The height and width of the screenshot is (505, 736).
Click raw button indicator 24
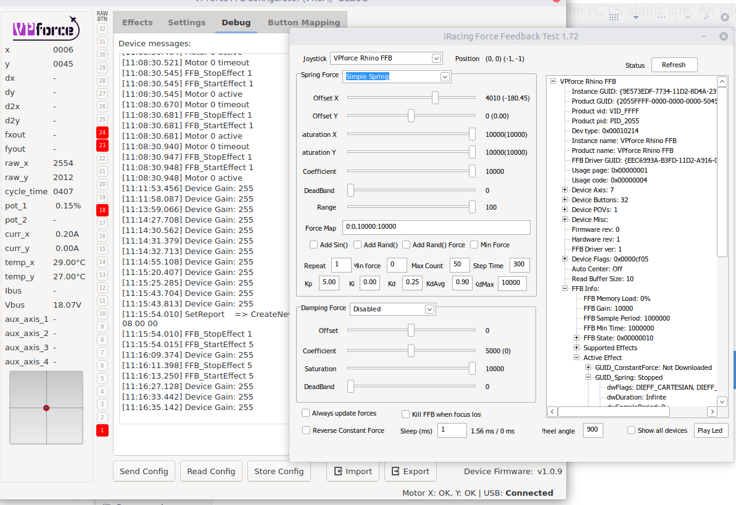coord(102,133)
